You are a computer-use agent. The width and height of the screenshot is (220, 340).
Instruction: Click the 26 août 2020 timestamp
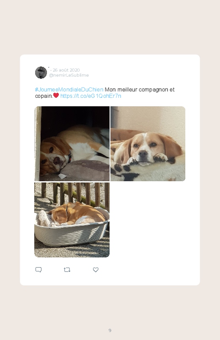coord(66,70)
